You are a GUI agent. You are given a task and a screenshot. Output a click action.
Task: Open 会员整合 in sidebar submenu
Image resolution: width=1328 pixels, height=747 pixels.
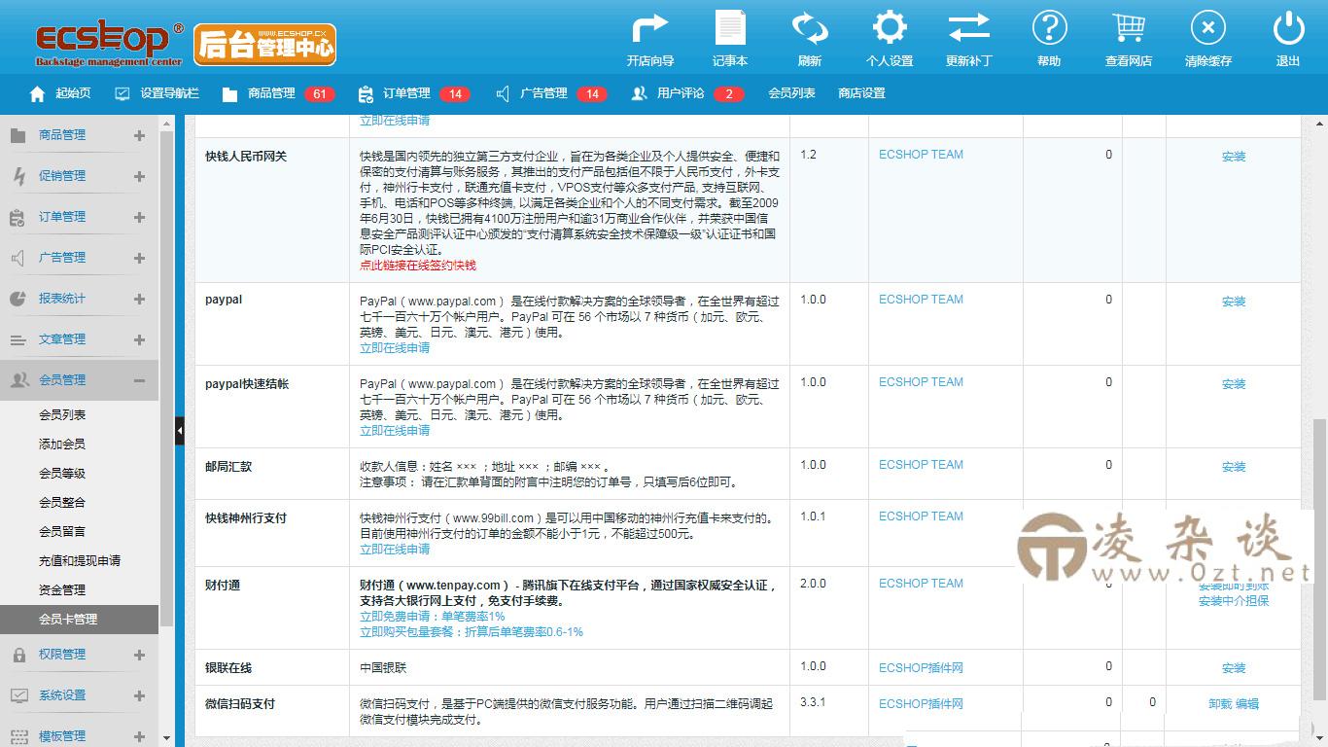tap(62, 503)
